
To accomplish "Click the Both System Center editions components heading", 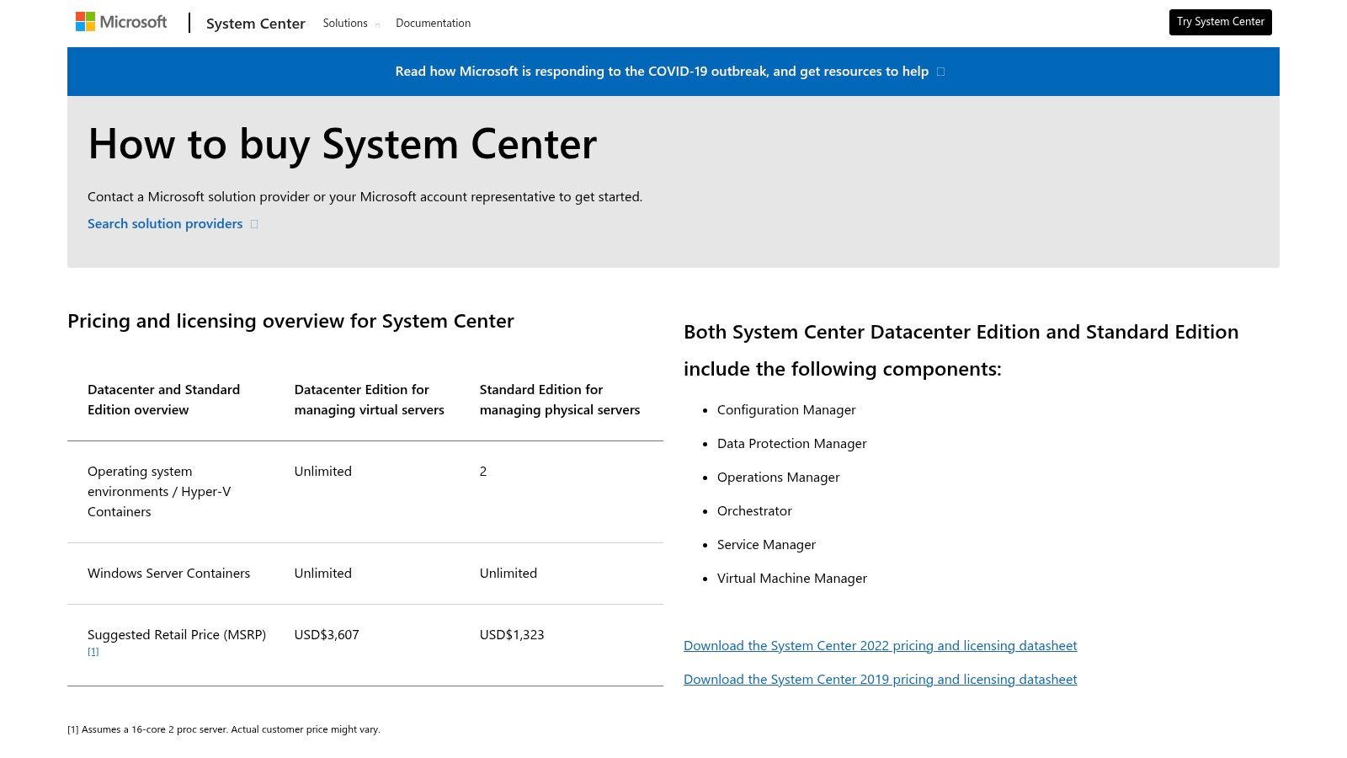I will (961, 350).
